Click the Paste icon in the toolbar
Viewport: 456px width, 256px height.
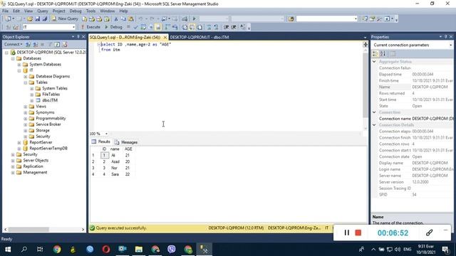[131, 19]
